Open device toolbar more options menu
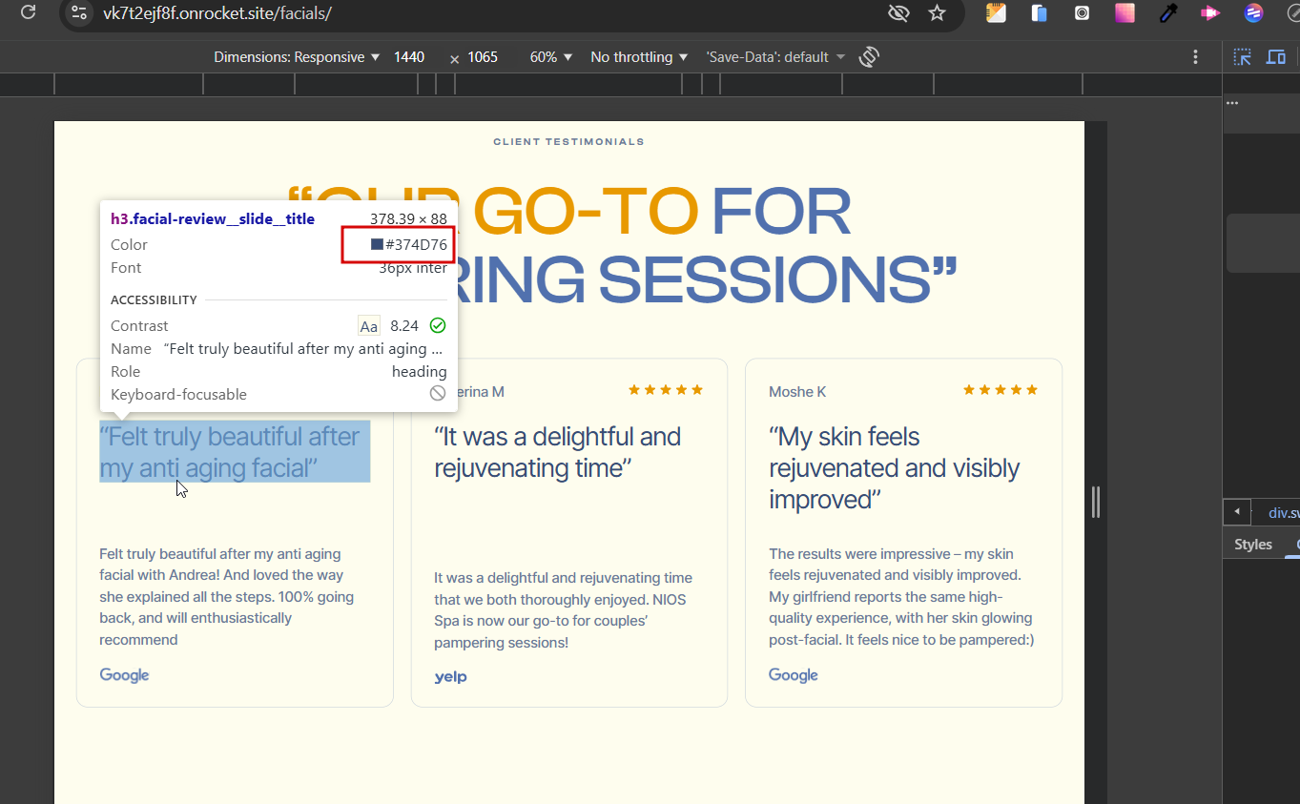This screenshot has width=1300, height=804. pyautogui.click(x=1195, y=57)
